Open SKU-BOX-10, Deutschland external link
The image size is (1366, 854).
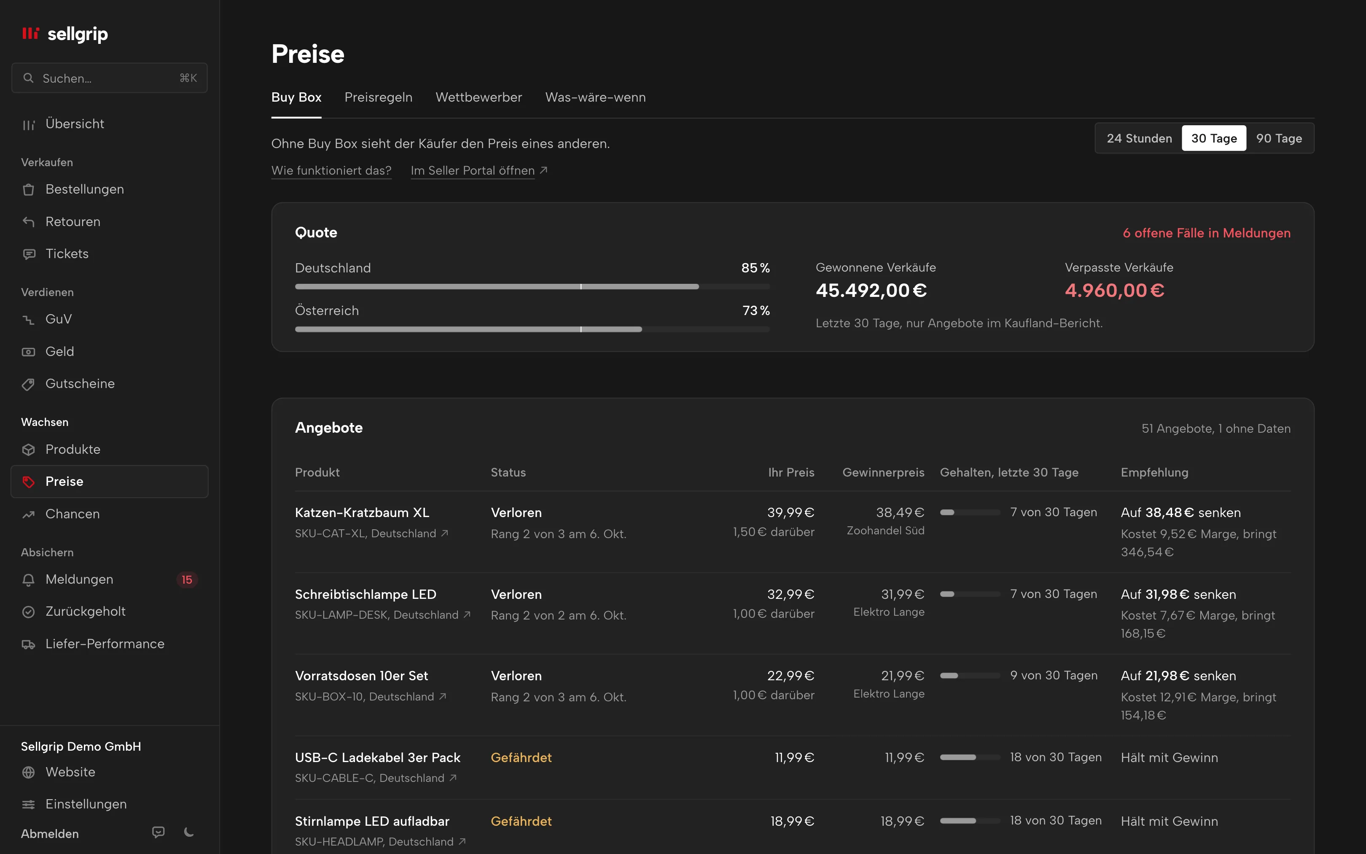371,696
